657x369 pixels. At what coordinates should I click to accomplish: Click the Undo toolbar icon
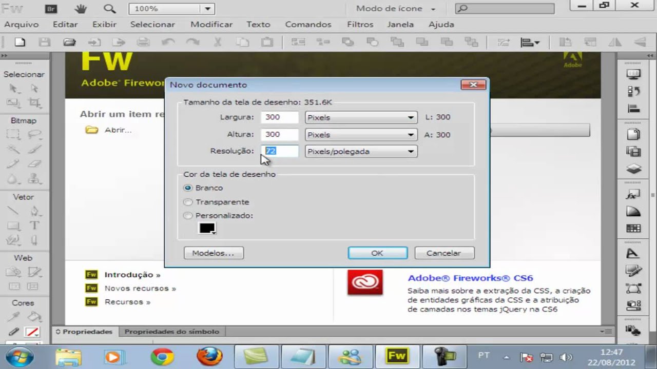click(x=168, y=43)
